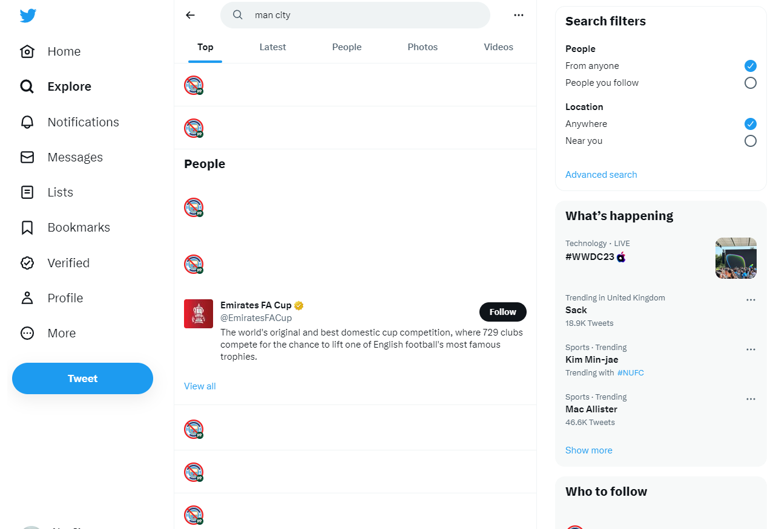Click the 'man city' search field
Image resolution: width=773 pixels, height=529 pixels.
[363, 15]
